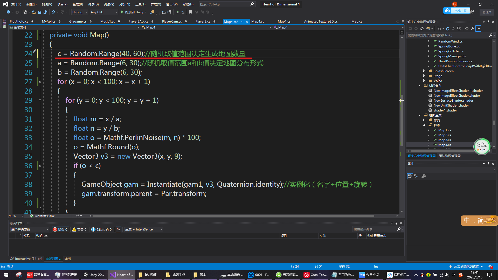
Task: Open the Any CPU platform dropdown
Action: 104,12
